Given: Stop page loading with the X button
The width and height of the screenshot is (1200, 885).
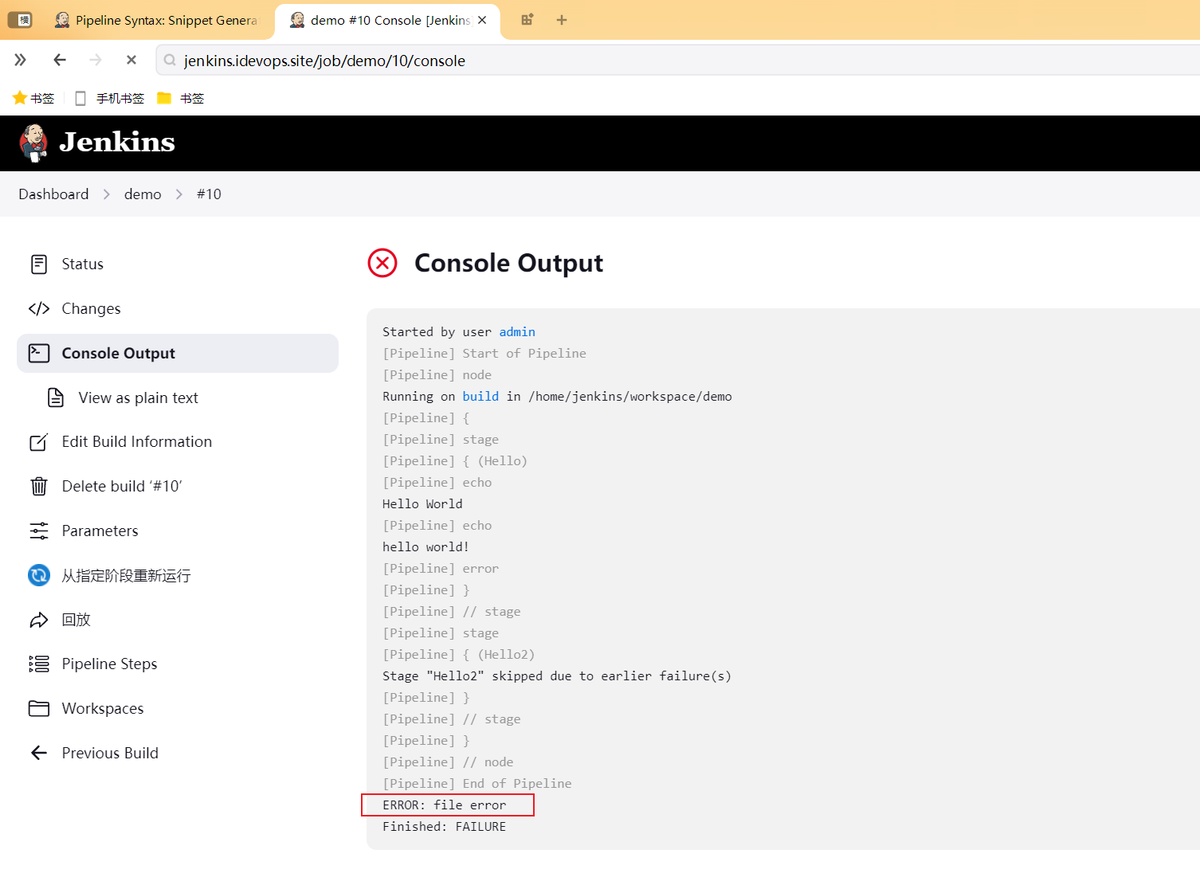Looking at the screenshot, I should pyautogui.click(x=131, y=60).
